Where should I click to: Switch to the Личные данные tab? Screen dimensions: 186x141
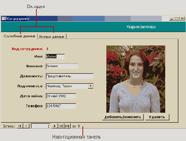[52, 37]
